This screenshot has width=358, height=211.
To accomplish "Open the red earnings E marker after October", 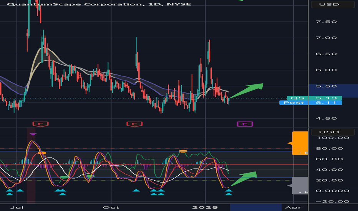I will click(x=134, y=124).
